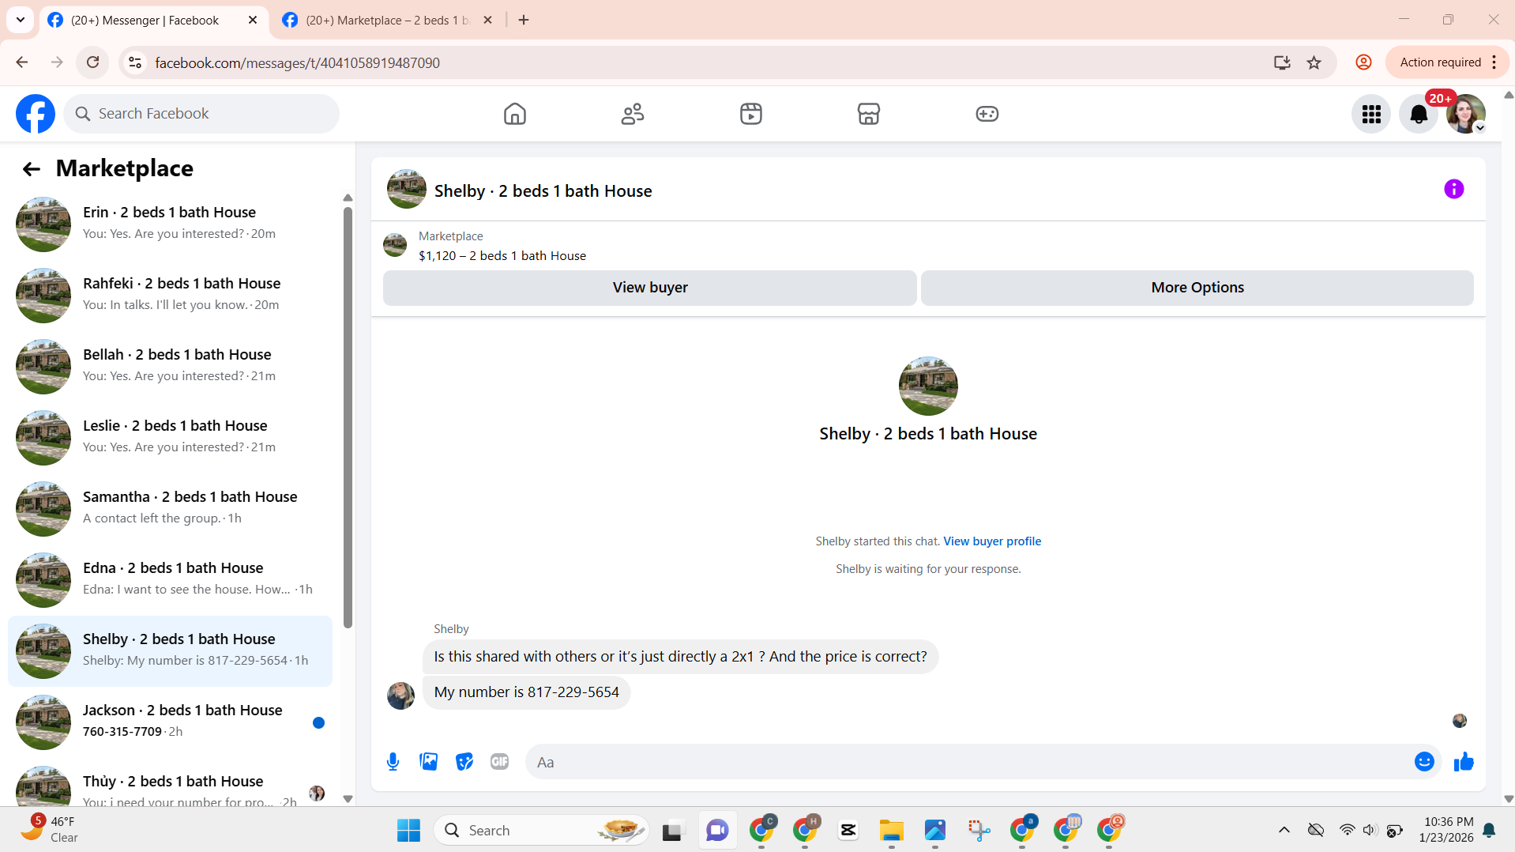This screenshot has height=852, width=1515.
Task: Open notifications bell with 20+ badge
Action: coord(1419,114)
